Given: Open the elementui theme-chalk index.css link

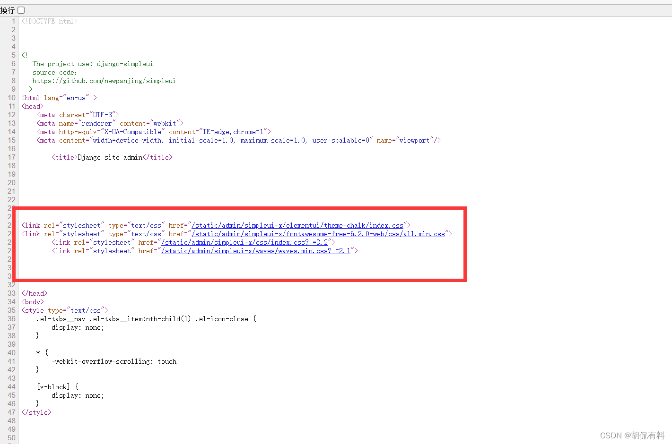Looking at the screenshot, I should 297,225.
